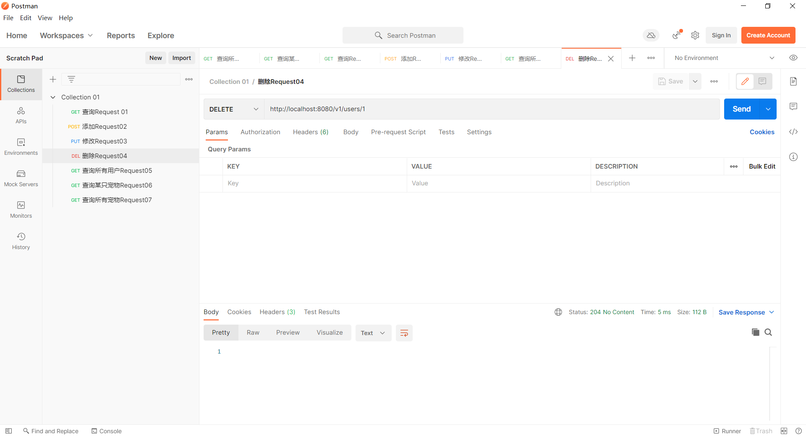Click the plus icon to create a collection
Screen dimensions: 806x437
[x=53, y=79]
